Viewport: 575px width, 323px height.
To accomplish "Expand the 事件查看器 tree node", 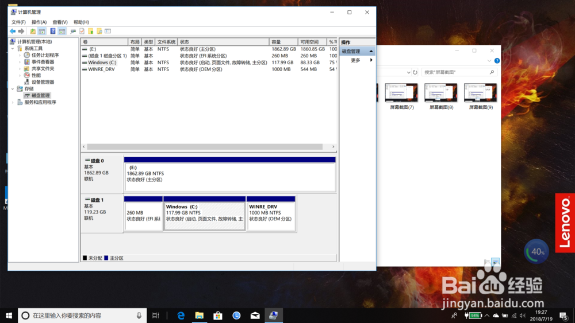I will (20, 62).
